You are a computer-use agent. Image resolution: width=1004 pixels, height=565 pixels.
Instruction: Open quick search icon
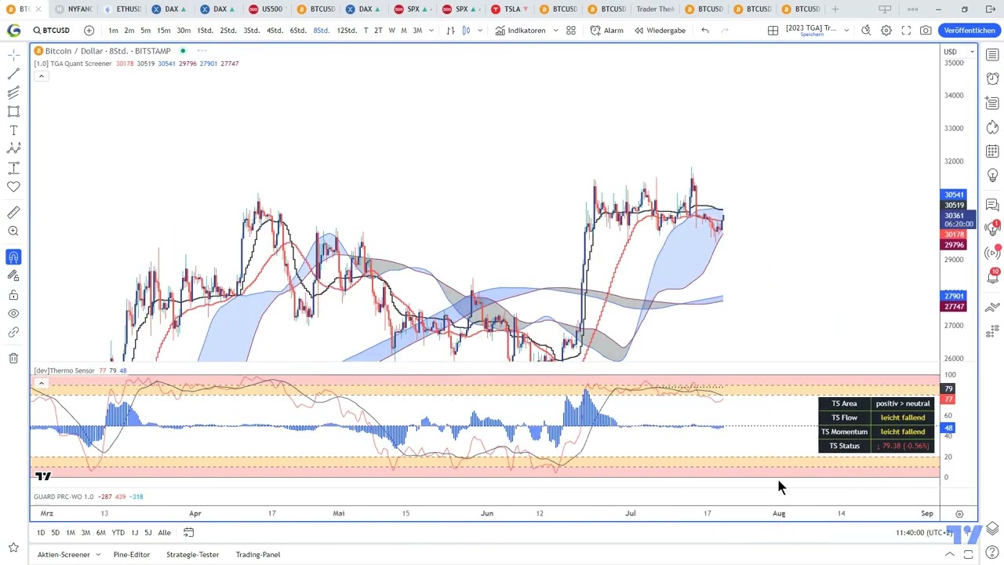click(x=866, y=30)
